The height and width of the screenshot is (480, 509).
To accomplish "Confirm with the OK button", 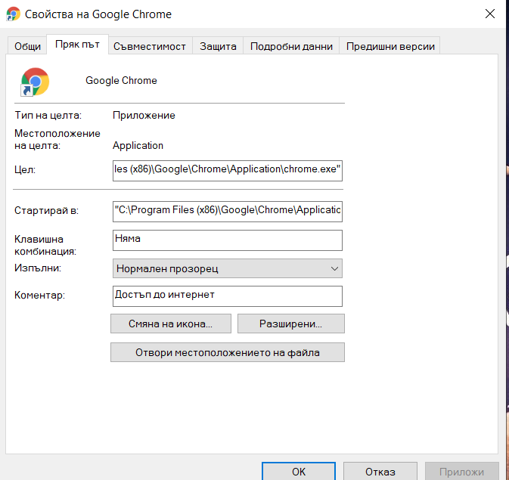I will [299, 471].
